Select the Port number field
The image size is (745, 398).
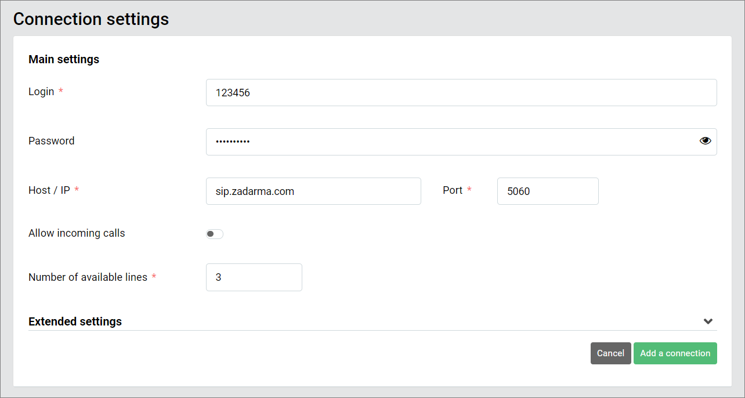point(547,191)
